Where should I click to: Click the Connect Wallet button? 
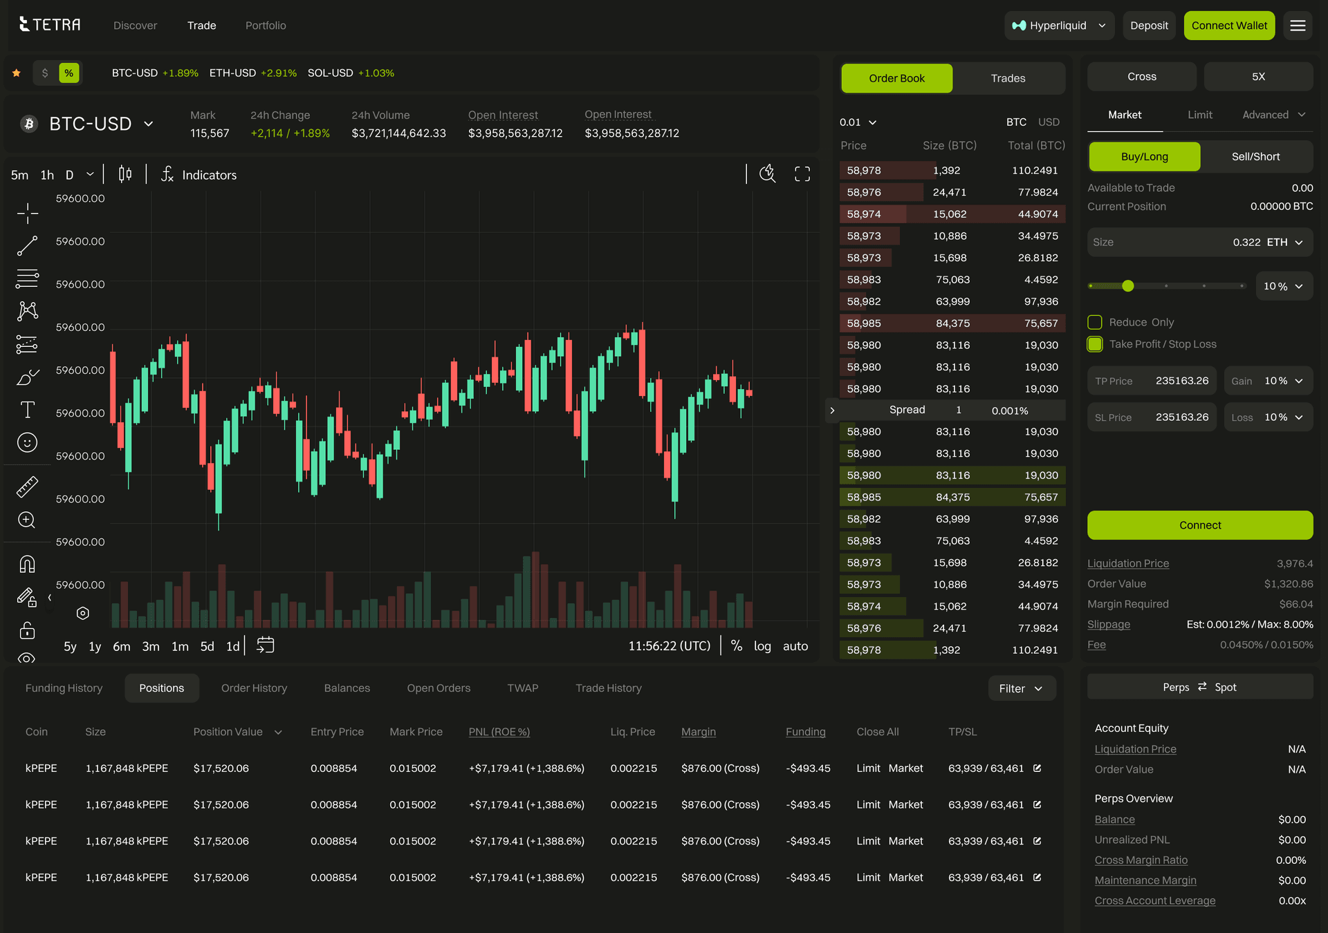point(1229,25)
